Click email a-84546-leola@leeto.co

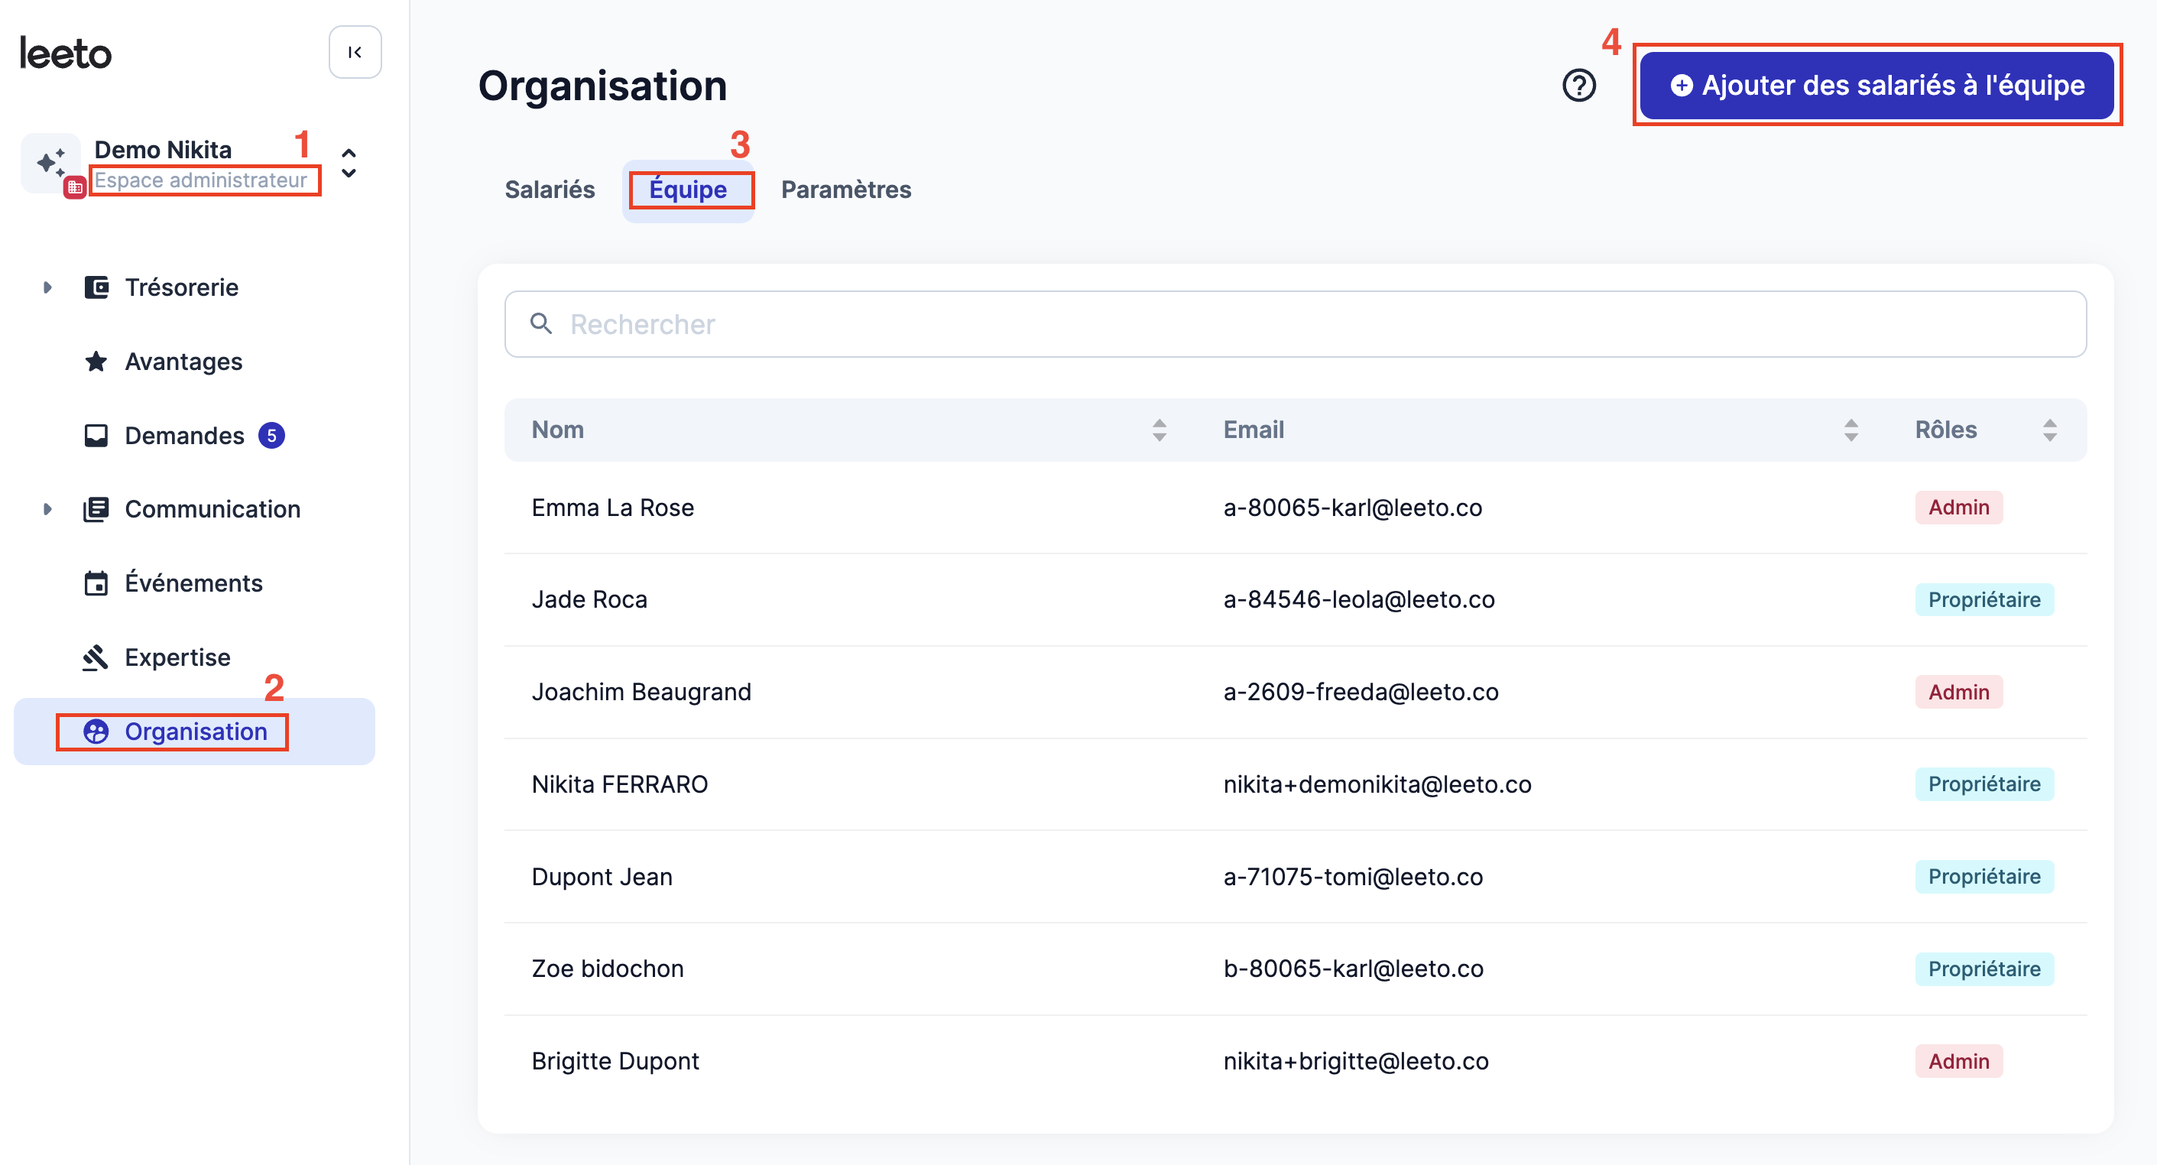[x=1359, y=599]
